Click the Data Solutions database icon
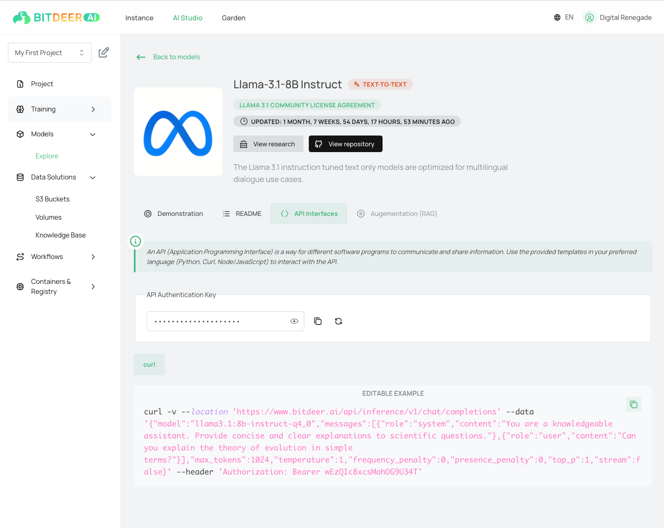The width and height of the screenshot is (664, 528). click(20, 177)
